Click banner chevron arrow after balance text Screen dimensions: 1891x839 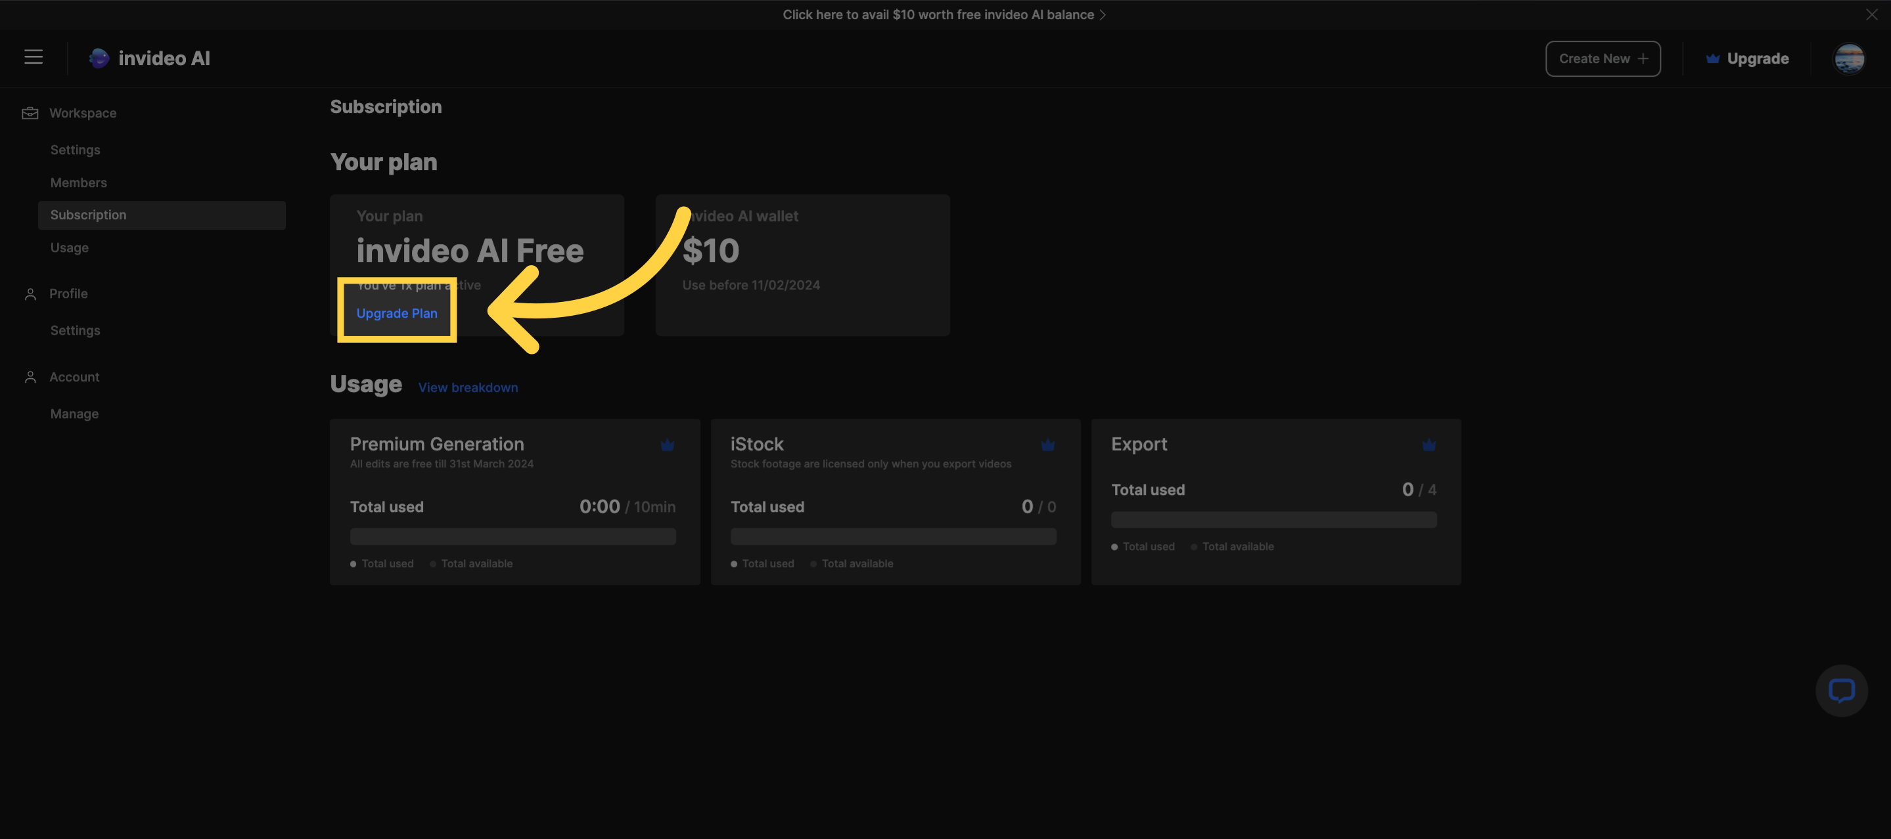tap(1103, 14)
